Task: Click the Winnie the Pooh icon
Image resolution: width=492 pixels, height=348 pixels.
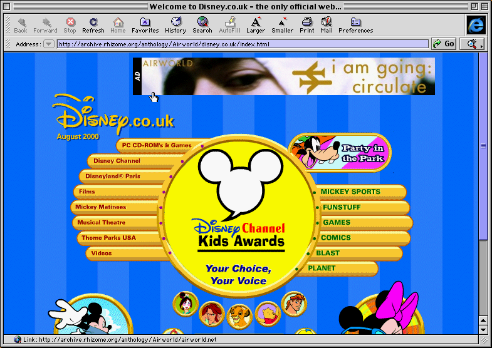Action: pyautogui.click(x=268, y=314)
